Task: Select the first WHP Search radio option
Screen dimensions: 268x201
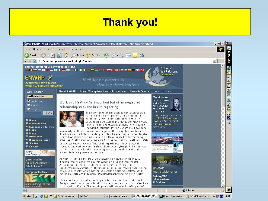Action: click(29, 101)
